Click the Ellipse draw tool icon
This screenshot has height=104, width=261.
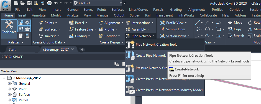208,36
